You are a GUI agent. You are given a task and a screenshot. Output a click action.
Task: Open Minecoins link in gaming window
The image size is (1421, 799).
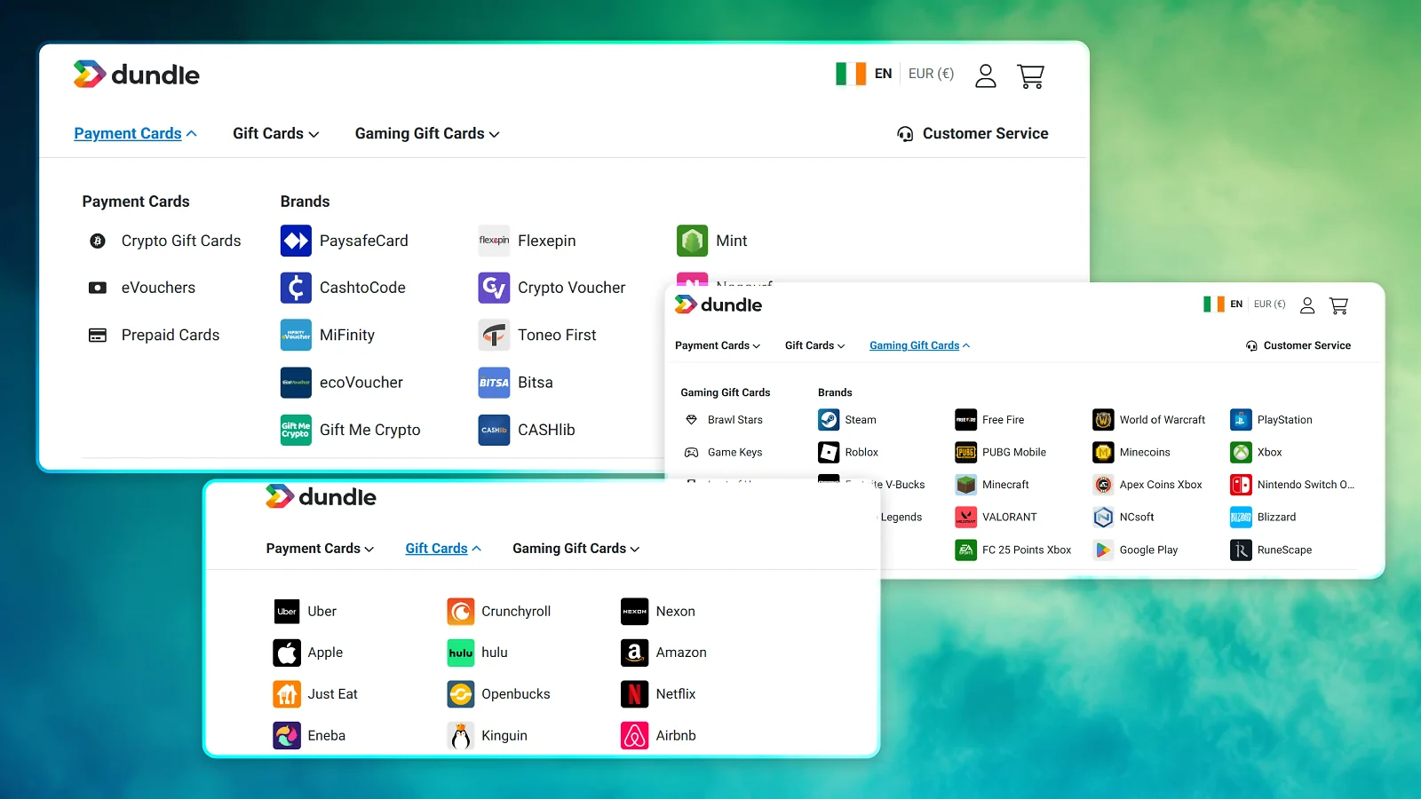pyautogui.click(x=1131, y=452)
